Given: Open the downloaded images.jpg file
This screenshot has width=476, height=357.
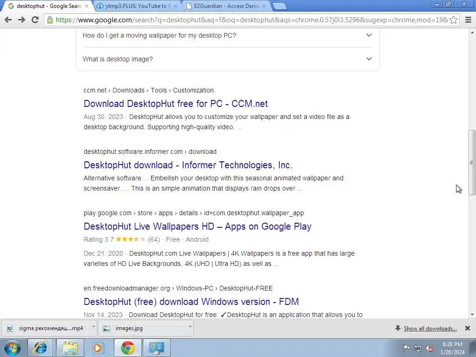Looking at the screenshot, I should pyautogui.click(x=143, y=328).
